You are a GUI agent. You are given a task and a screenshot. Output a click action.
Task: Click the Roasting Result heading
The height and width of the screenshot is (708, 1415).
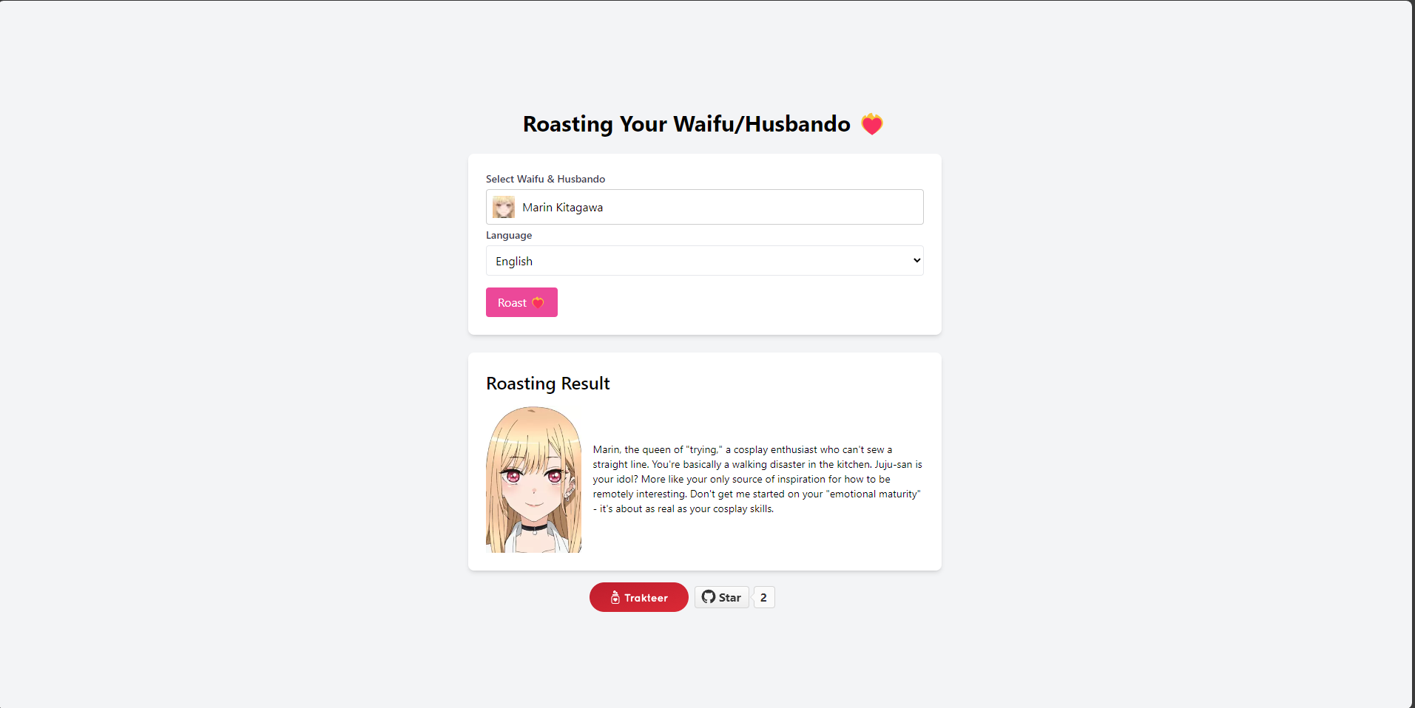coord(547,384)
